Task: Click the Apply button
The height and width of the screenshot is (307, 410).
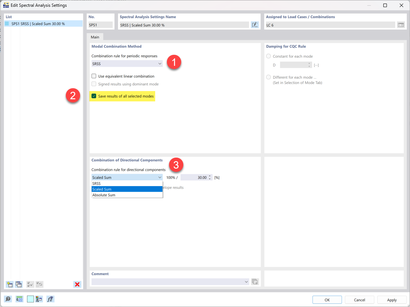Action: point(391,300)
